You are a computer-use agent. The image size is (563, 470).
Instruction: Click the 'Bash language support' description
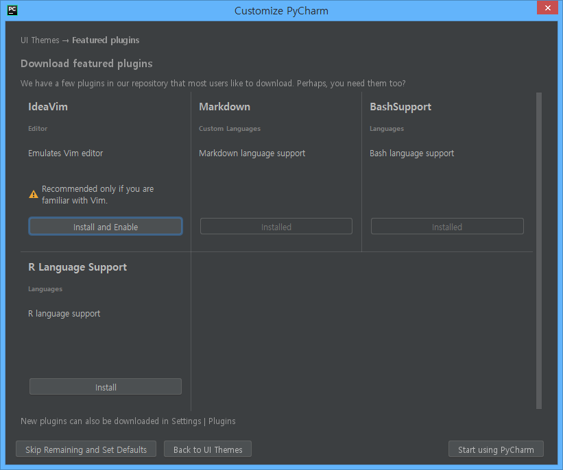click(x=412, y=153)
